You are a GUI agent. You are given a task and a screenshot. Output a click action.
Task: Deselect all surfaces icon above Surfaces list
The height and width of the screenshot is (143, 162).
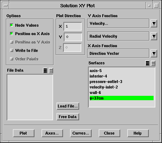pos(153,63)
